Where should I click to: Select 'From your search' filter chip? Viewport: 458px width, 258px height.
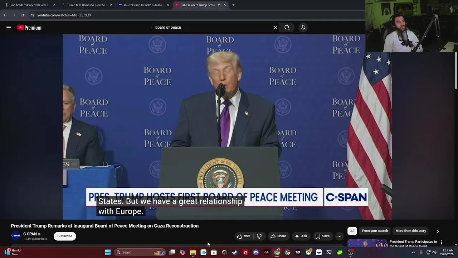point(375,231)
